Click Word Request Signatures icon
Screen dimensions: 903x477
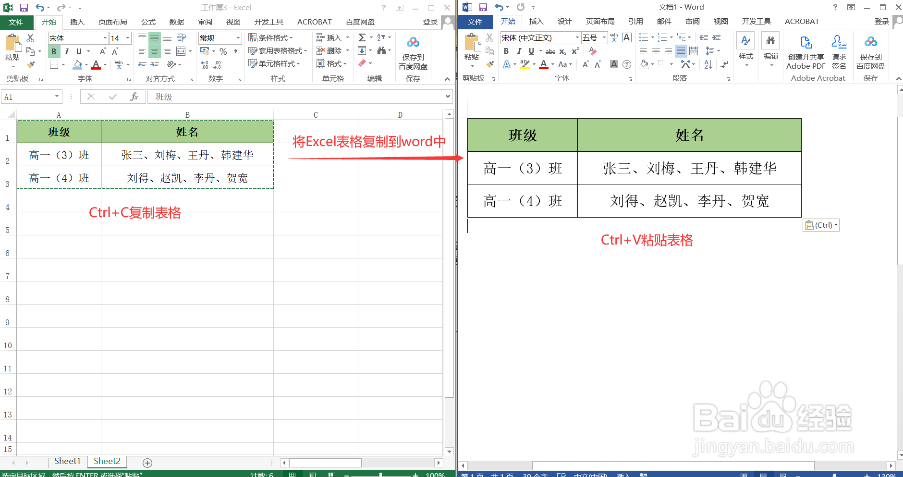(839, 53)
